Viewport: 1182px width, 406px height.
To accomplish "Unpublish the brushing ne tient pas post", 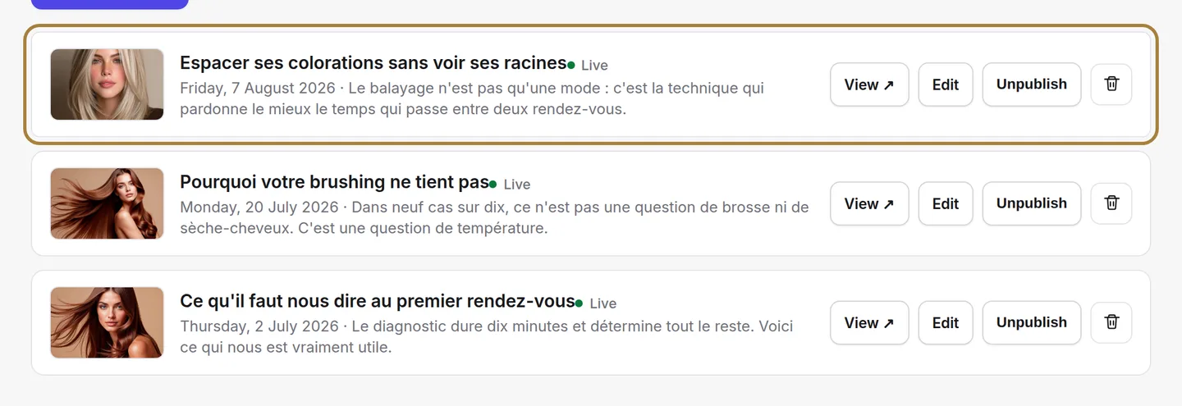I will tap(1032, 203).
